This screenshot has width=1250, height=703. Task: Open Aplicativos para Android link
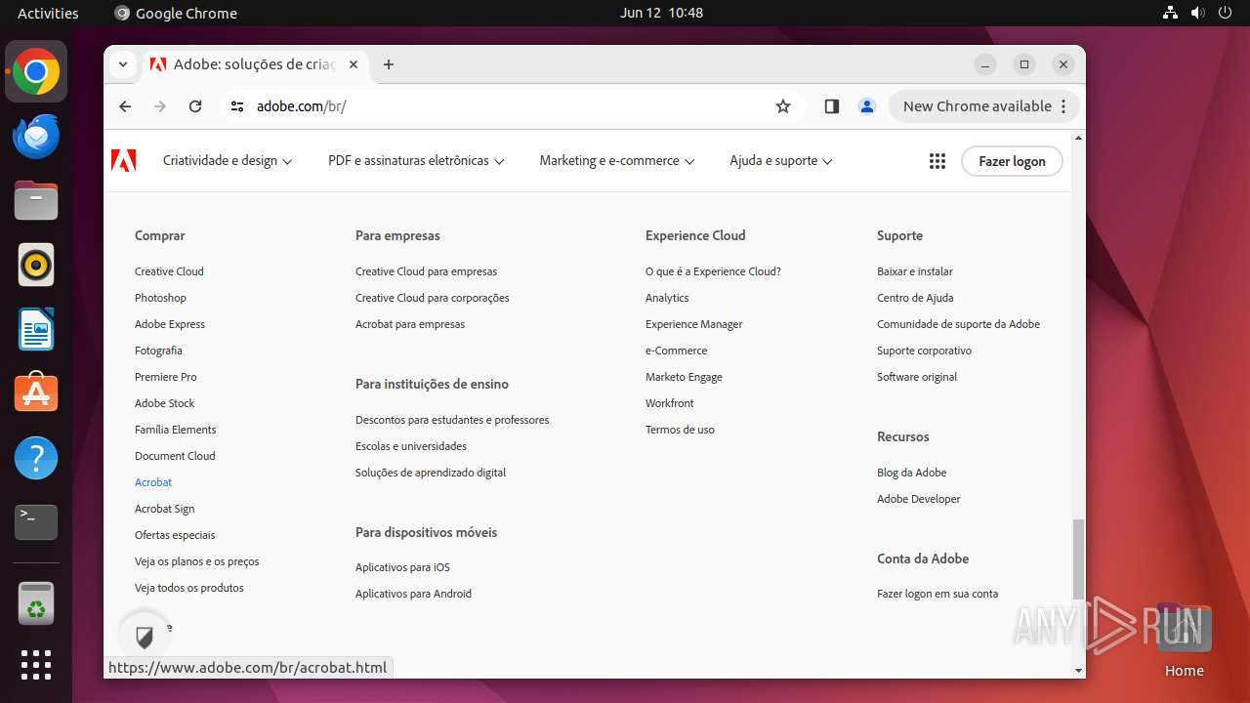click(413, 594)
